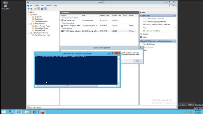Open the Help menu in the menu bar

pos(55,6)
